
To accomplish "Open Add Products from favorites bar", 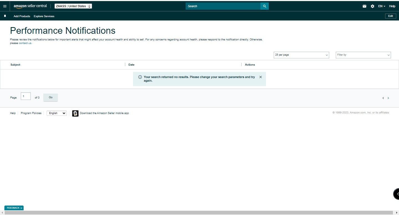I will coord(22,16).
